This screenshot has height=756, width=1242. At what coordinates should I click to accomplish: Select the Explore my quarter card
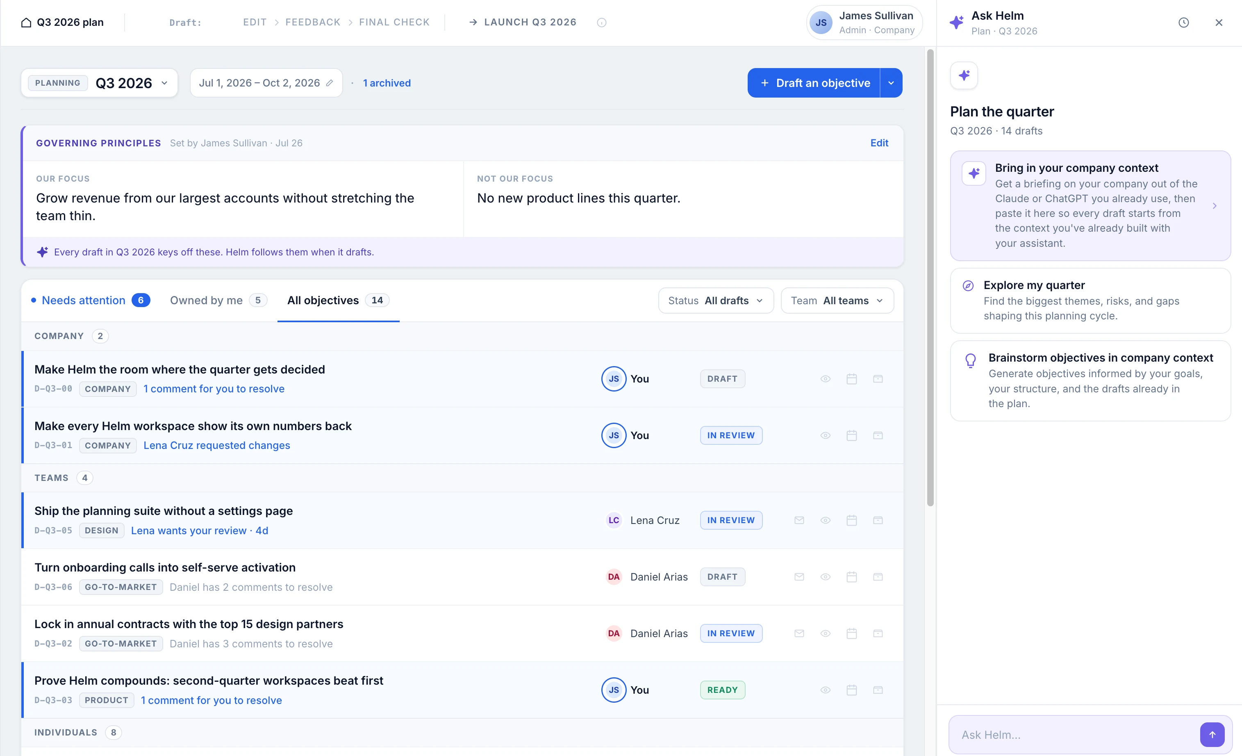coord(1090,301)
